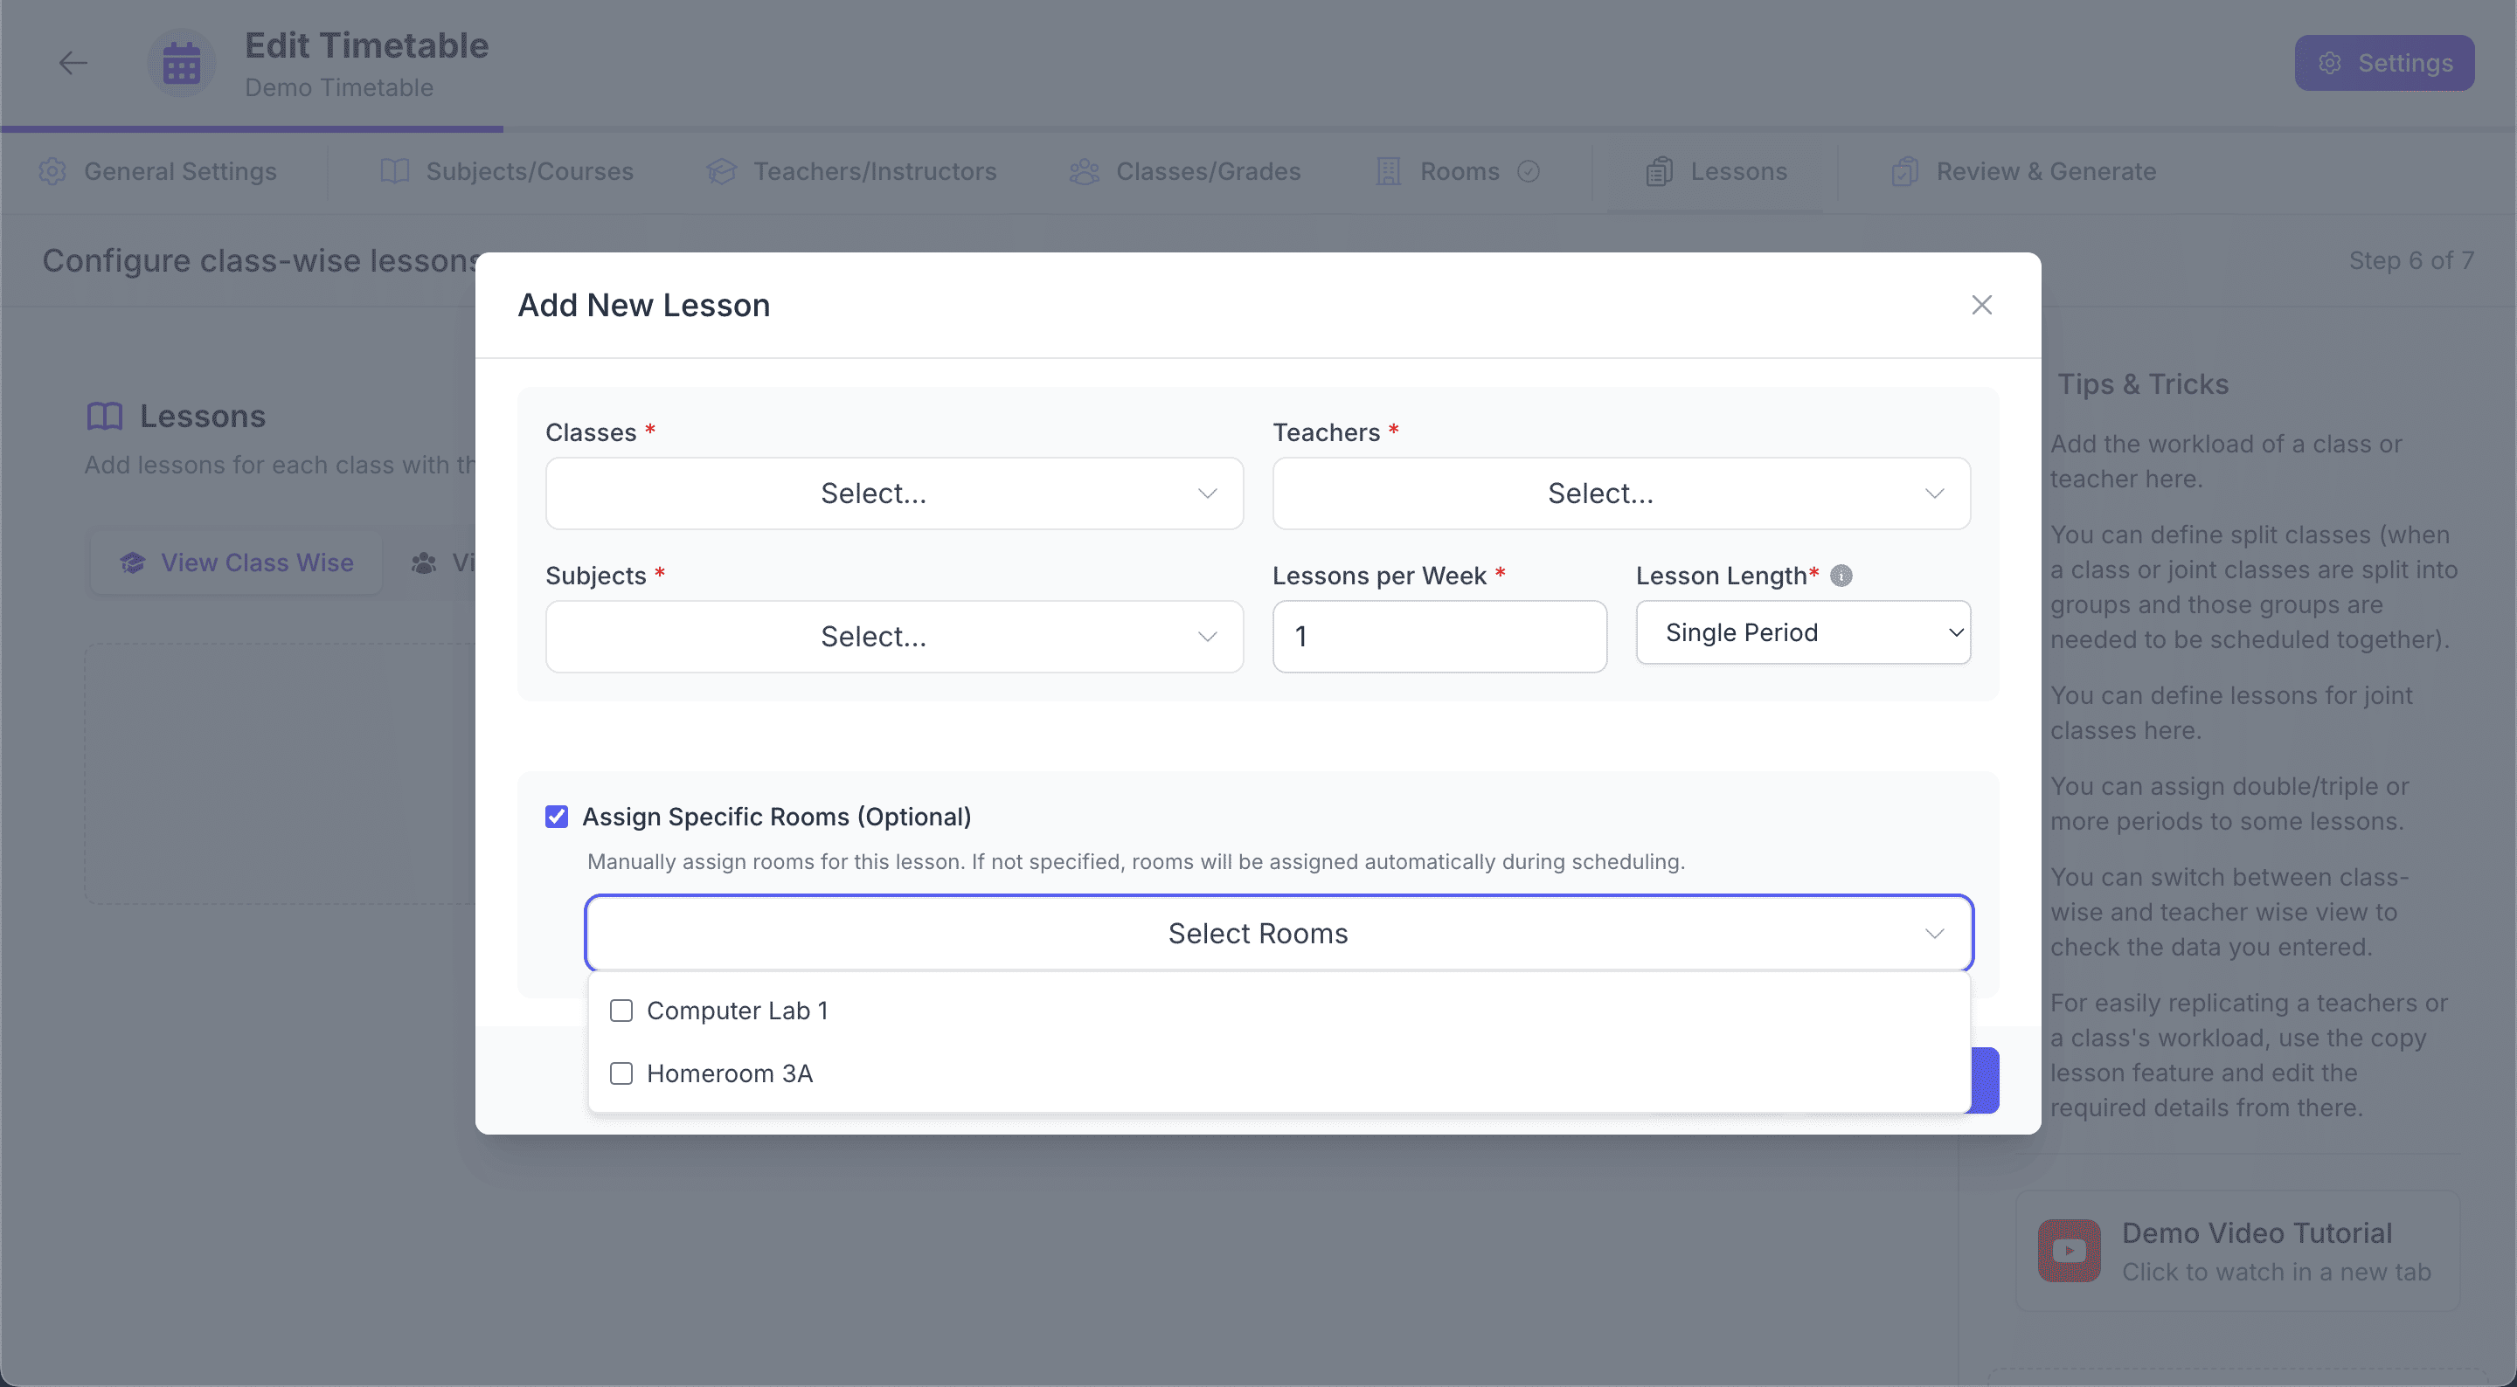This screenshot has height=1387, width=2517.
Task: Click Rooms building icon
Action: [1389, 172]
